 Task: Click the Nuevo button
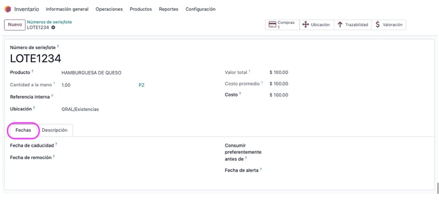(x=15, y=25)
